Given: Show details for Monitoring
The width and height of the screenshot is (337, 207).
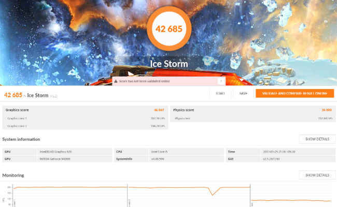Looking at the screenshot, I should (x=317, y=175).
